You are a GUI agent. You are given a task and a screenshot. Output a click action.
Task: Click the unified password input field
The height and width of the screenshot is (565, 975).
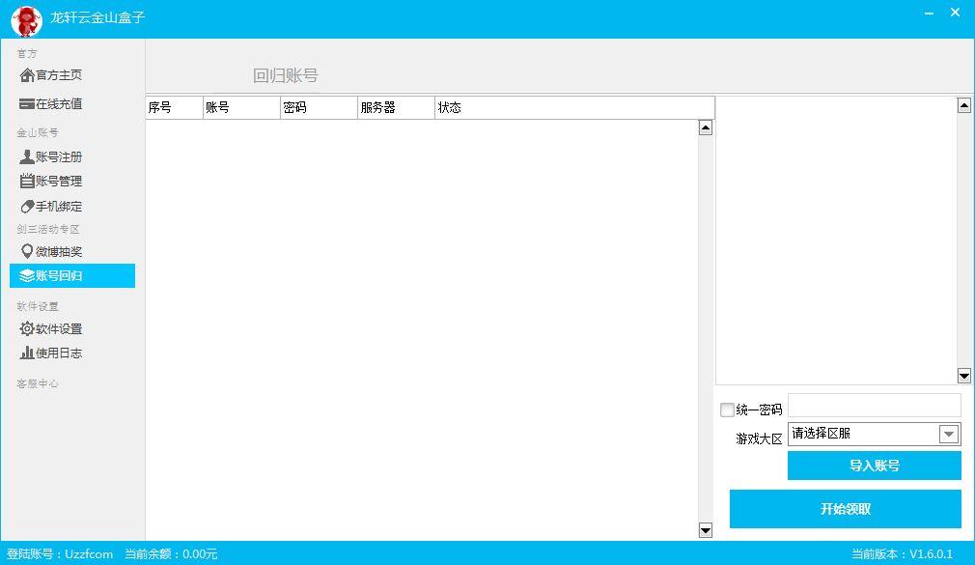point(875,405)
